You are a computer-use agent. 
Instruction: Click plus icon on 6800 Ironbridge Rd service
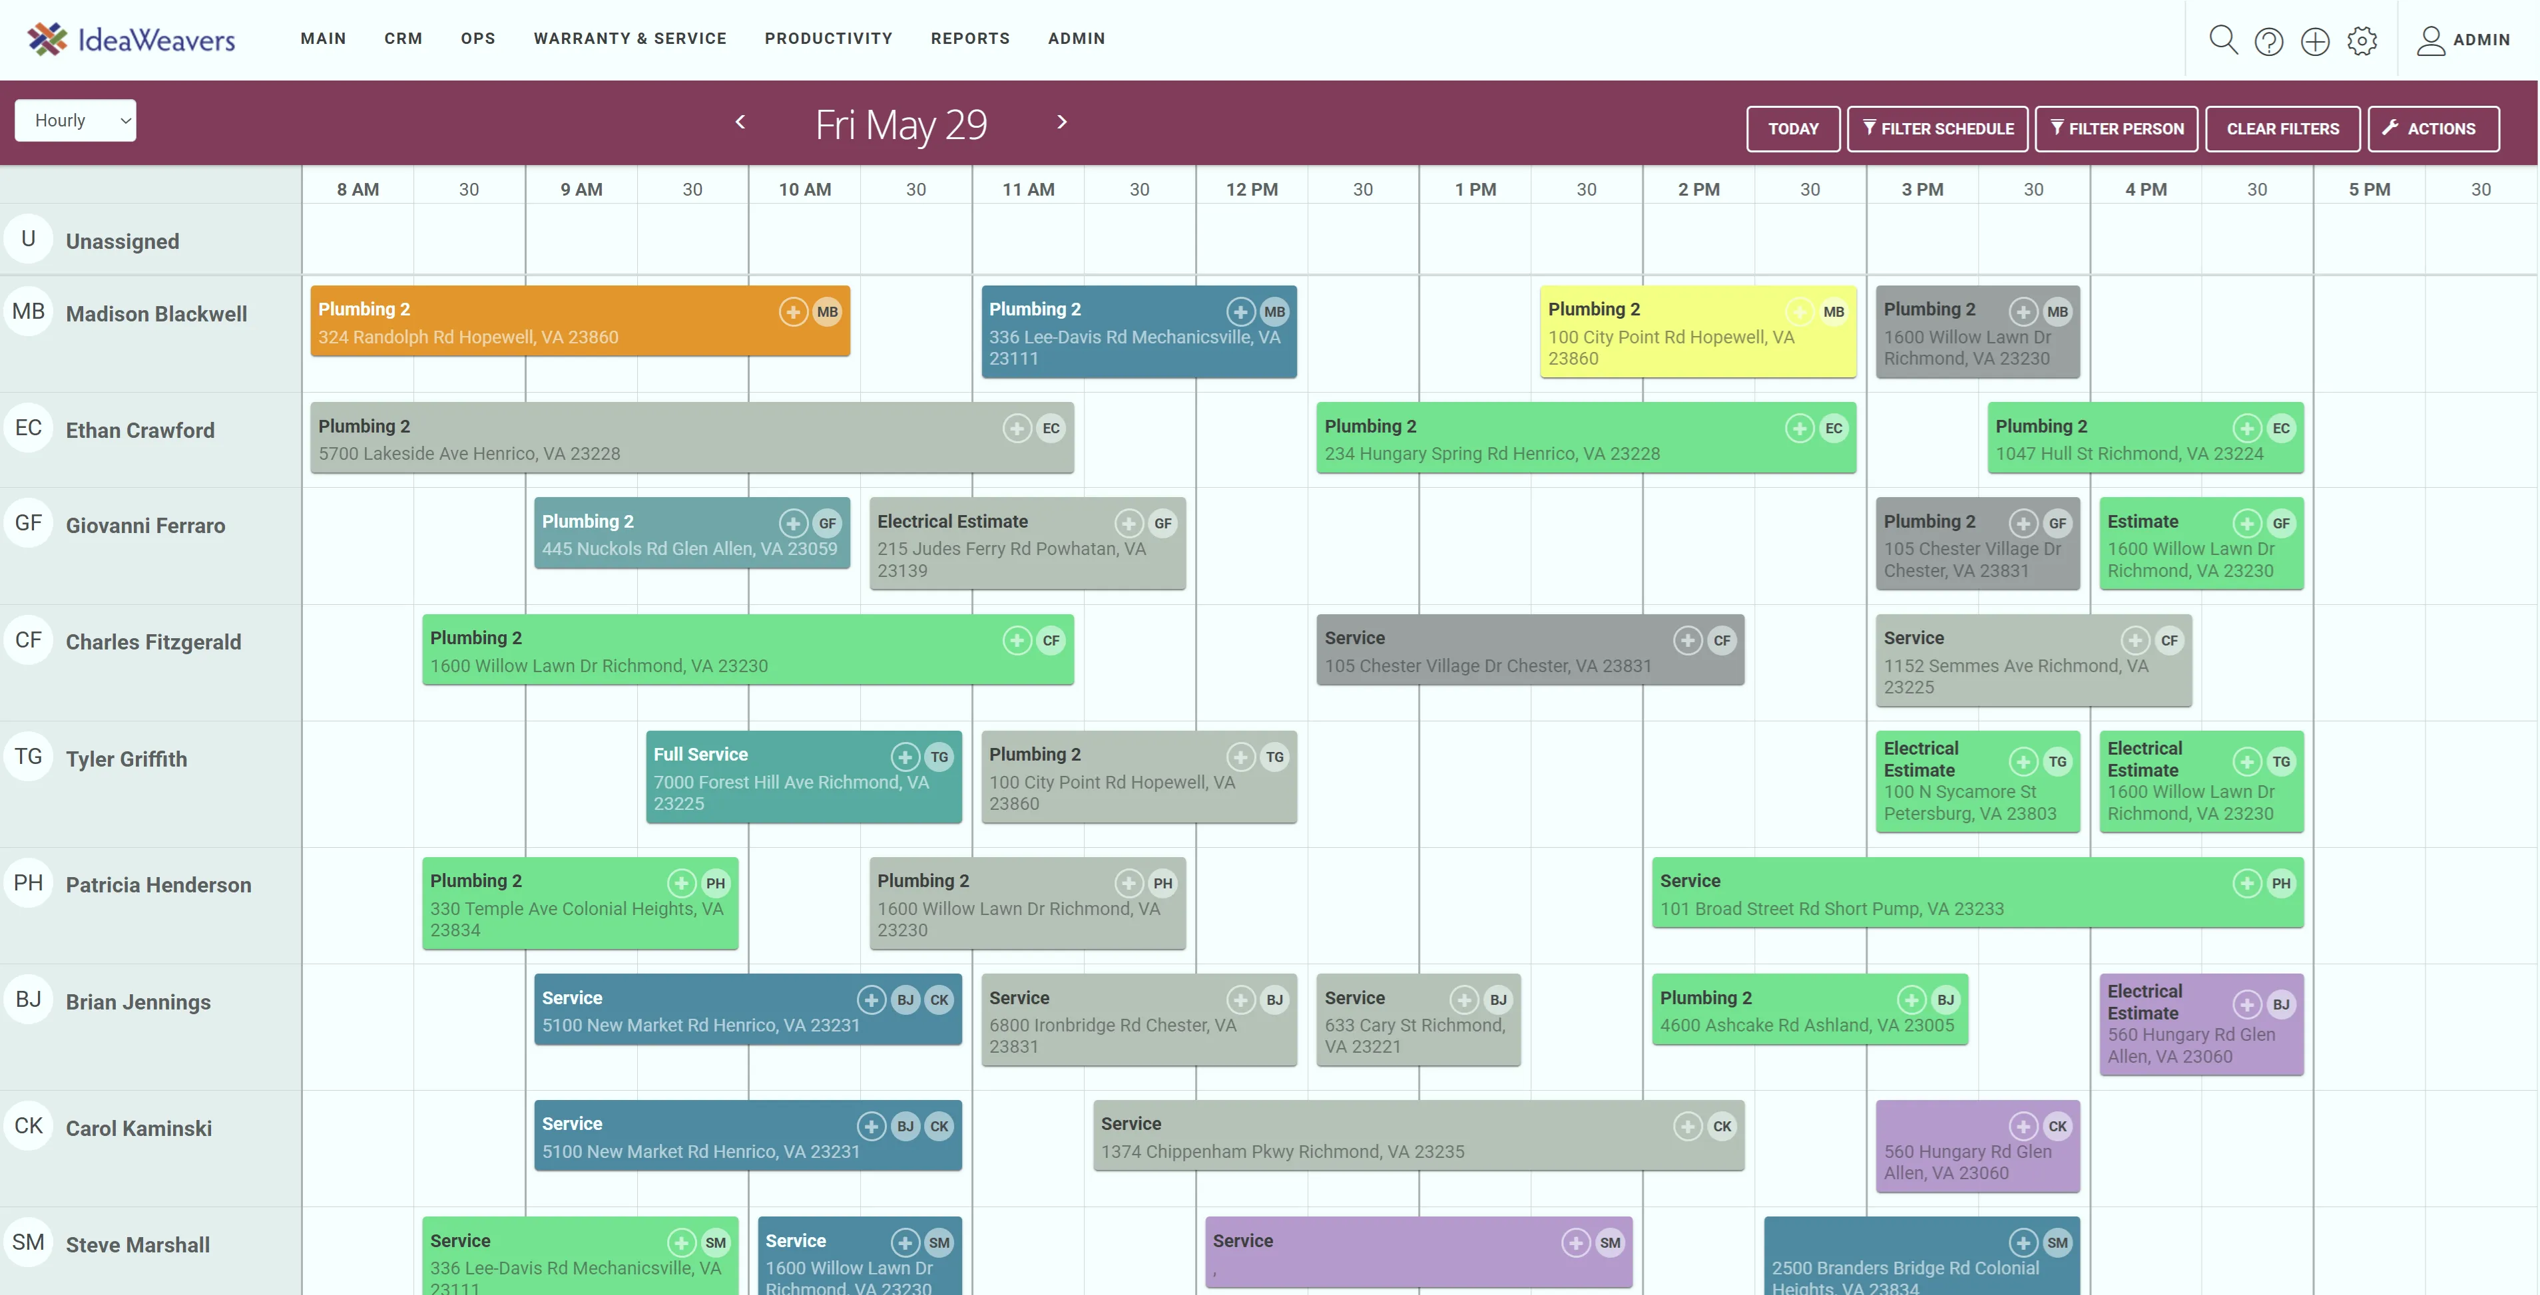click(1240, 1000)
